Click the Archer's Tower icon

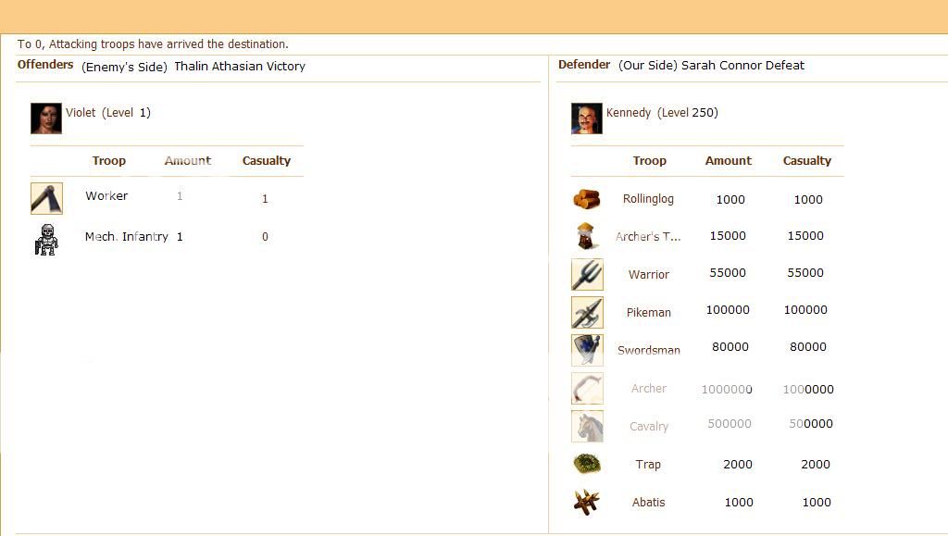coord(587,236)
